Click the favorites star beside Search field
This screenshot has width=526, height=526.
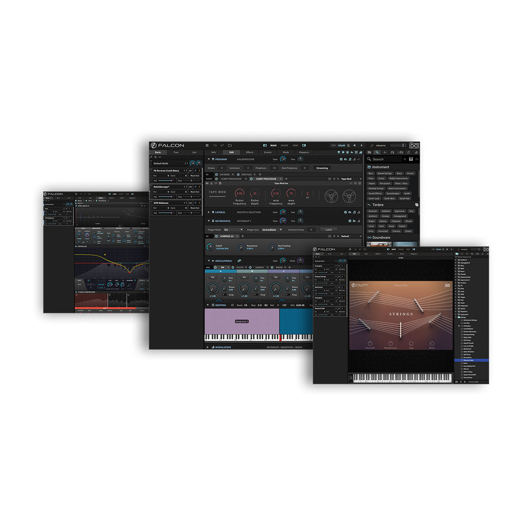tap(405, 159)
